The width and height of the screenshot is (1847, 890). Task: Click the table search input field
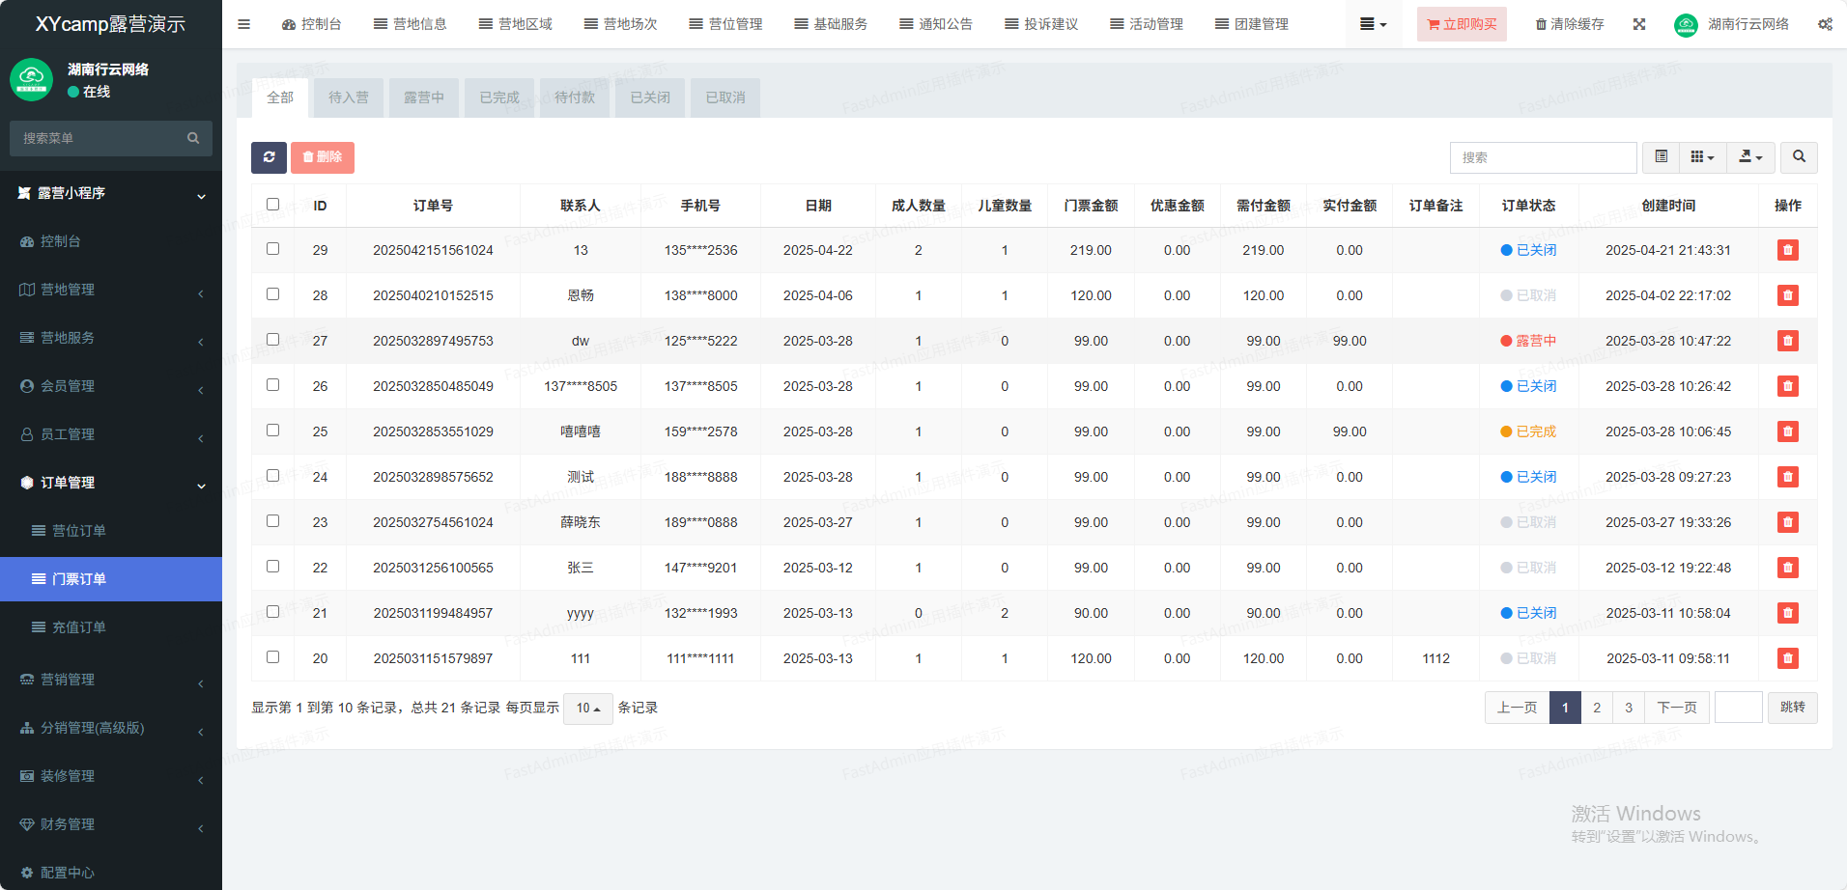(1543, 157)
